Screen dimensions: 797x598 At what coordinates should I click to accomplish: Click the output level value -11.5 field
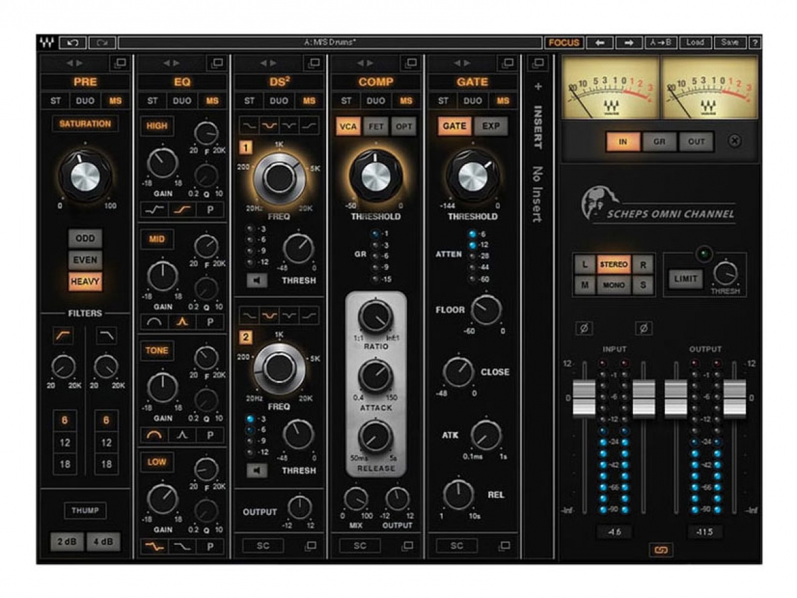pos(705,532)
